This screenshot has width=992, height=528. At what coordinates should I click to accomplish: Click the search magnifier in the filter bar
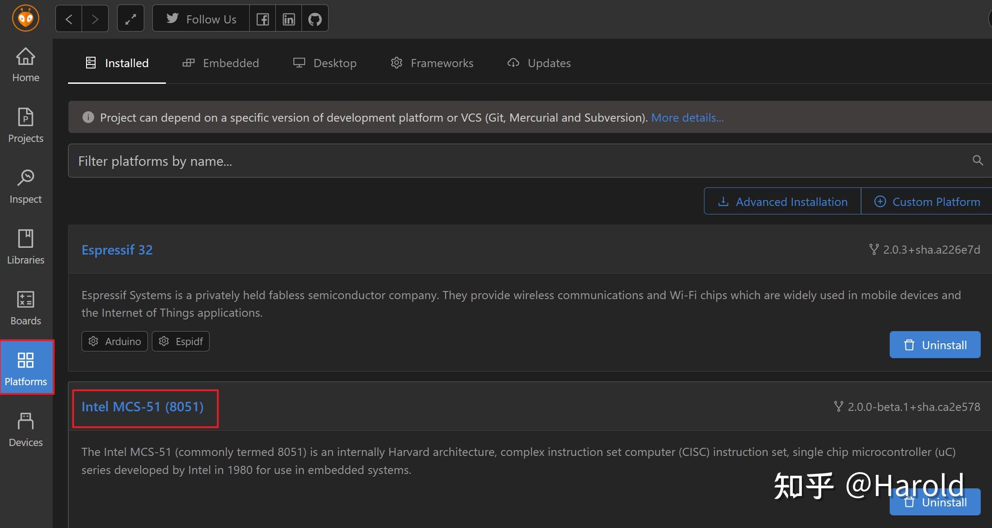pyautogui.click(x=977, y=160)
